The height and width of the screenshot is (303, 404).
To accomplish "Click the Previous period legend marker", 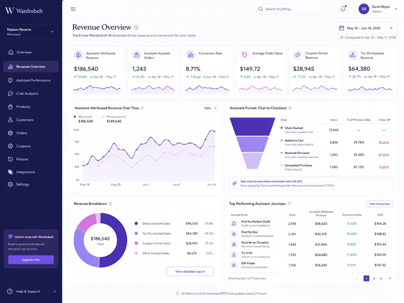I will coord(104,117).
